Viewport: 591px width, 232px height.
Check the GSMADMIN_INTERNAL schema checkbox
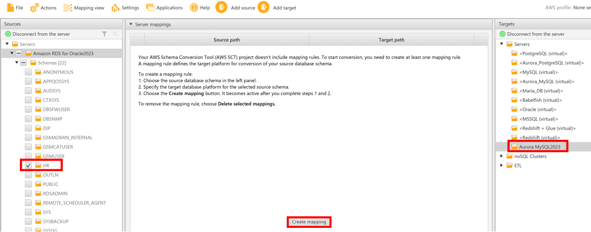click(28, 137)
